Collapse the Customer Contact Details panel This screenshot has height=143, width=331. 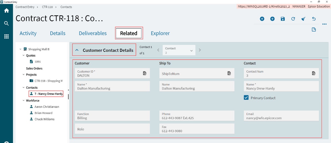(77, 50)
